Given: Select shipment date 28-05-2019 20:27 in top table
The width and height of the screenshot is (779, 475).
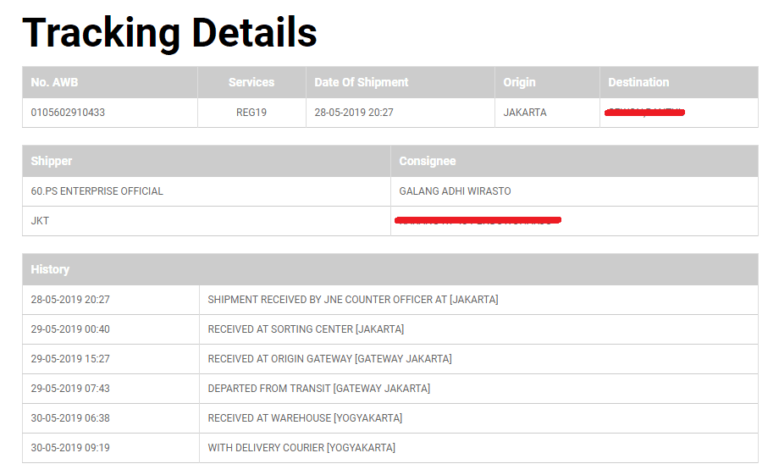Looking at the screenshot, I should coord(354,113).
